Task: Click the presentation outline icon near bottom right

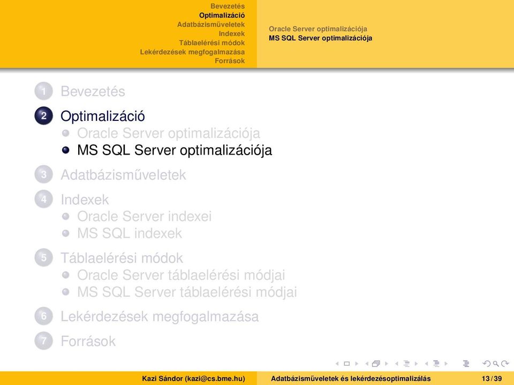Action: click(x=466, y=364)
